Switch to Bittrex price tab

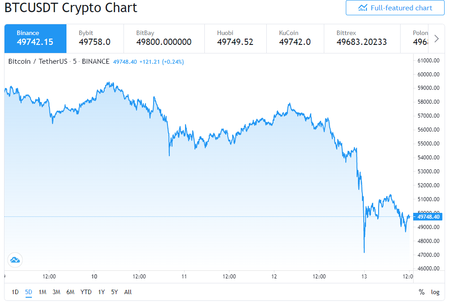click(362, 39)
